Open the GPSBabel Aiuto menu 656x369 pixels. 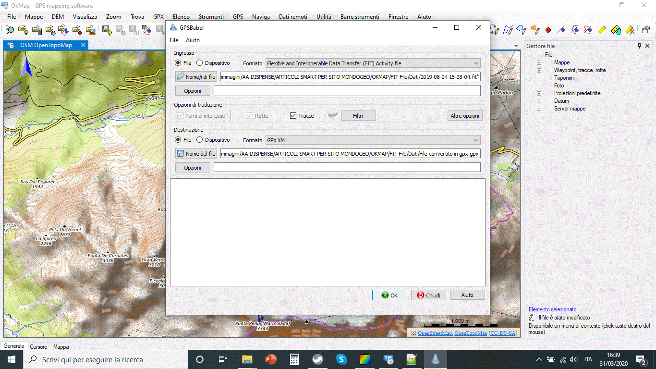[x=193, y=40]
